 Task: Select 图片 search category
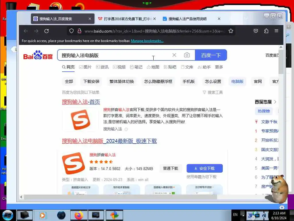[x=85, y=67]
